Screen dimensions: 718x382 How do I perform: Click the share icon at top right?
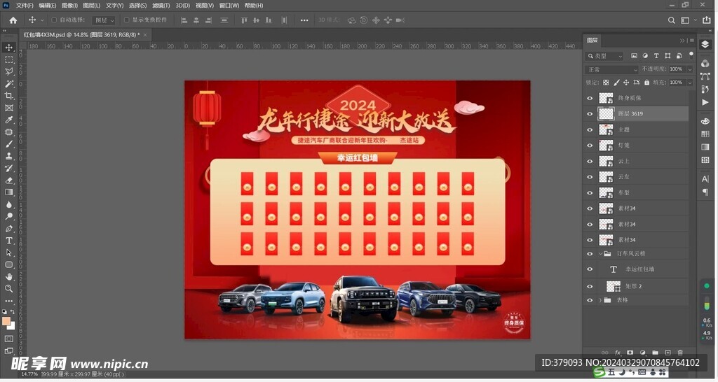point(707,20)
